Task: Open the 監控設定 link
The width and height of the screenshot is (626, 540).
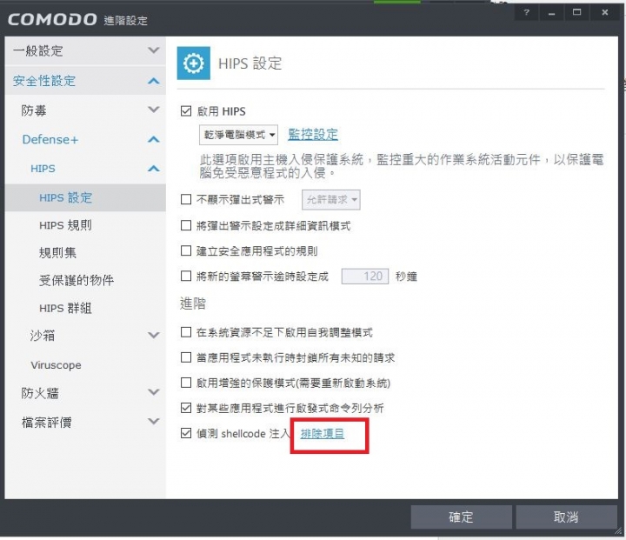Action: (x=313, y=135)
